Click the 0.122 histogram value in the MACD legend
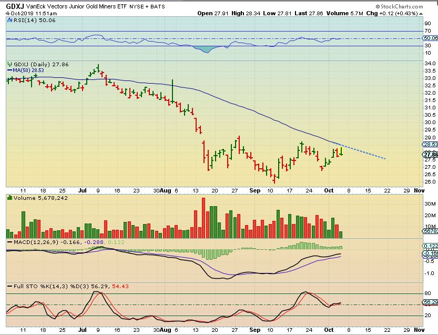Screen dimensions: 438x335 116,242
